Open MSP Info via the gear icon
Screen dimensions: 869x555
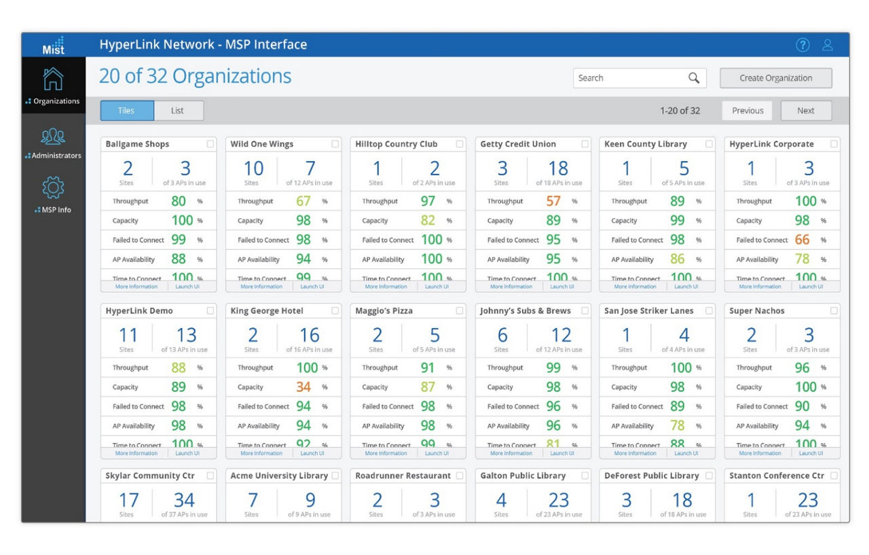(53, 193)
